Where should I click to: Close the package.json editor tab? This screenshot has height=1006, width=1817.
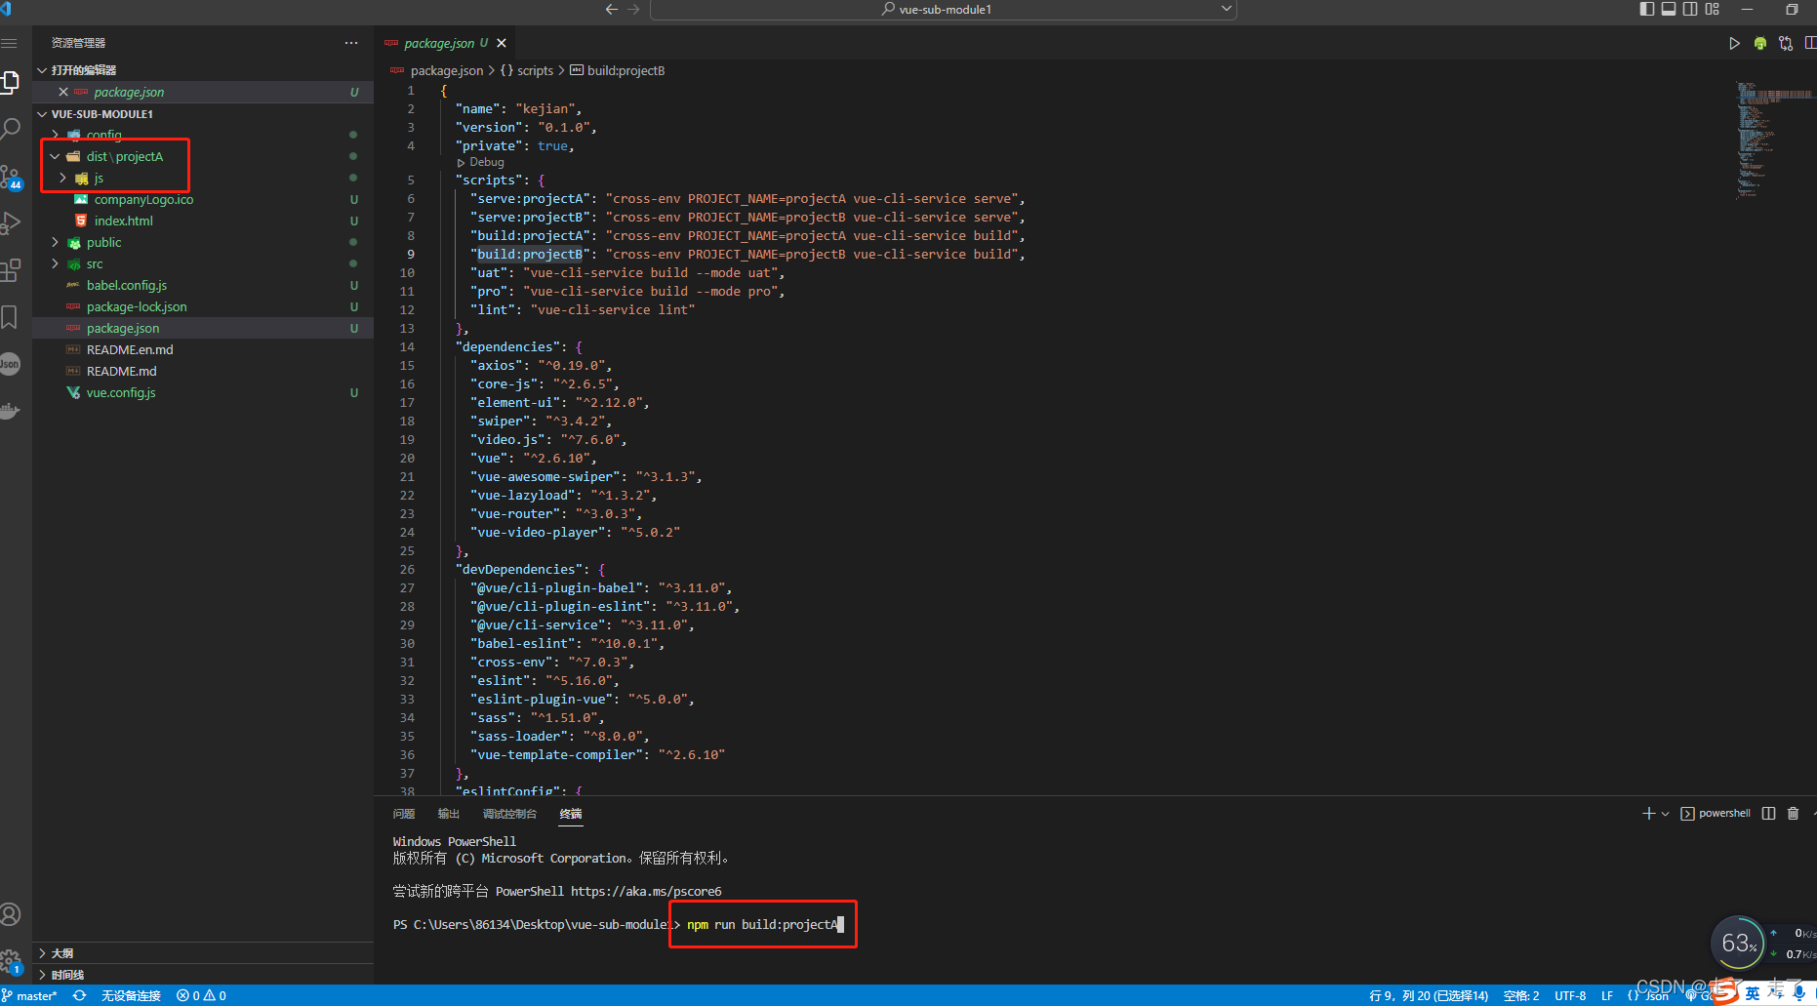coord(502,43)
